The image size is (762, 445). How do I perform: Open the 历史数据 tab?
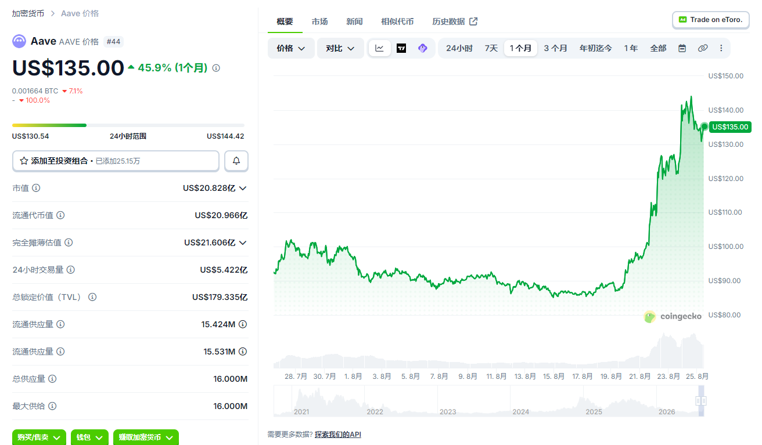455,21
